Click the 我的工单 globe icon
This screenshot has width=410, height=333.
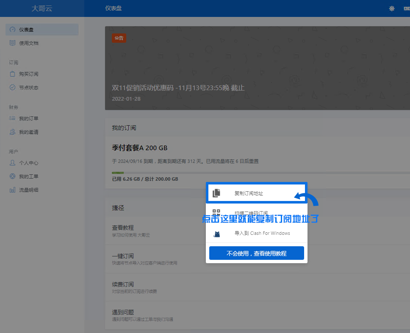point(12,176)
